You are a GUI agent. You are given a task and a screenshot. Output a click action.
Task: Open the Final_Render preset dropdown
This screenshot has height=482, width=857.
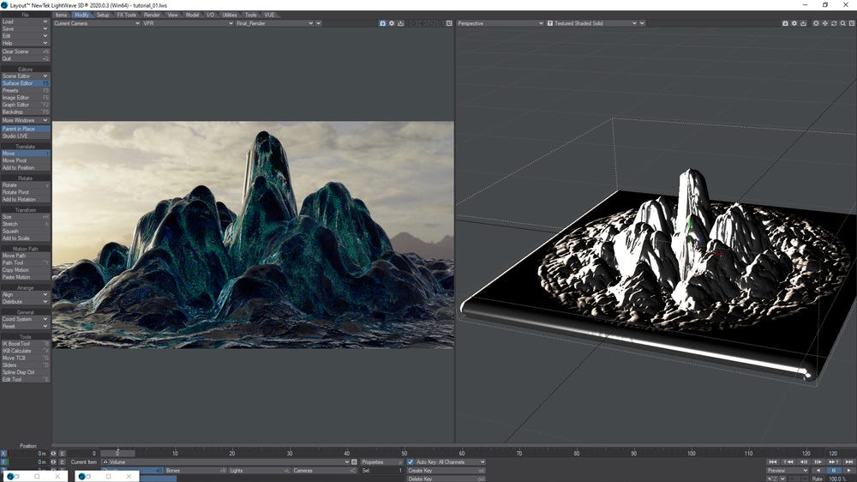tap(274, 23)
